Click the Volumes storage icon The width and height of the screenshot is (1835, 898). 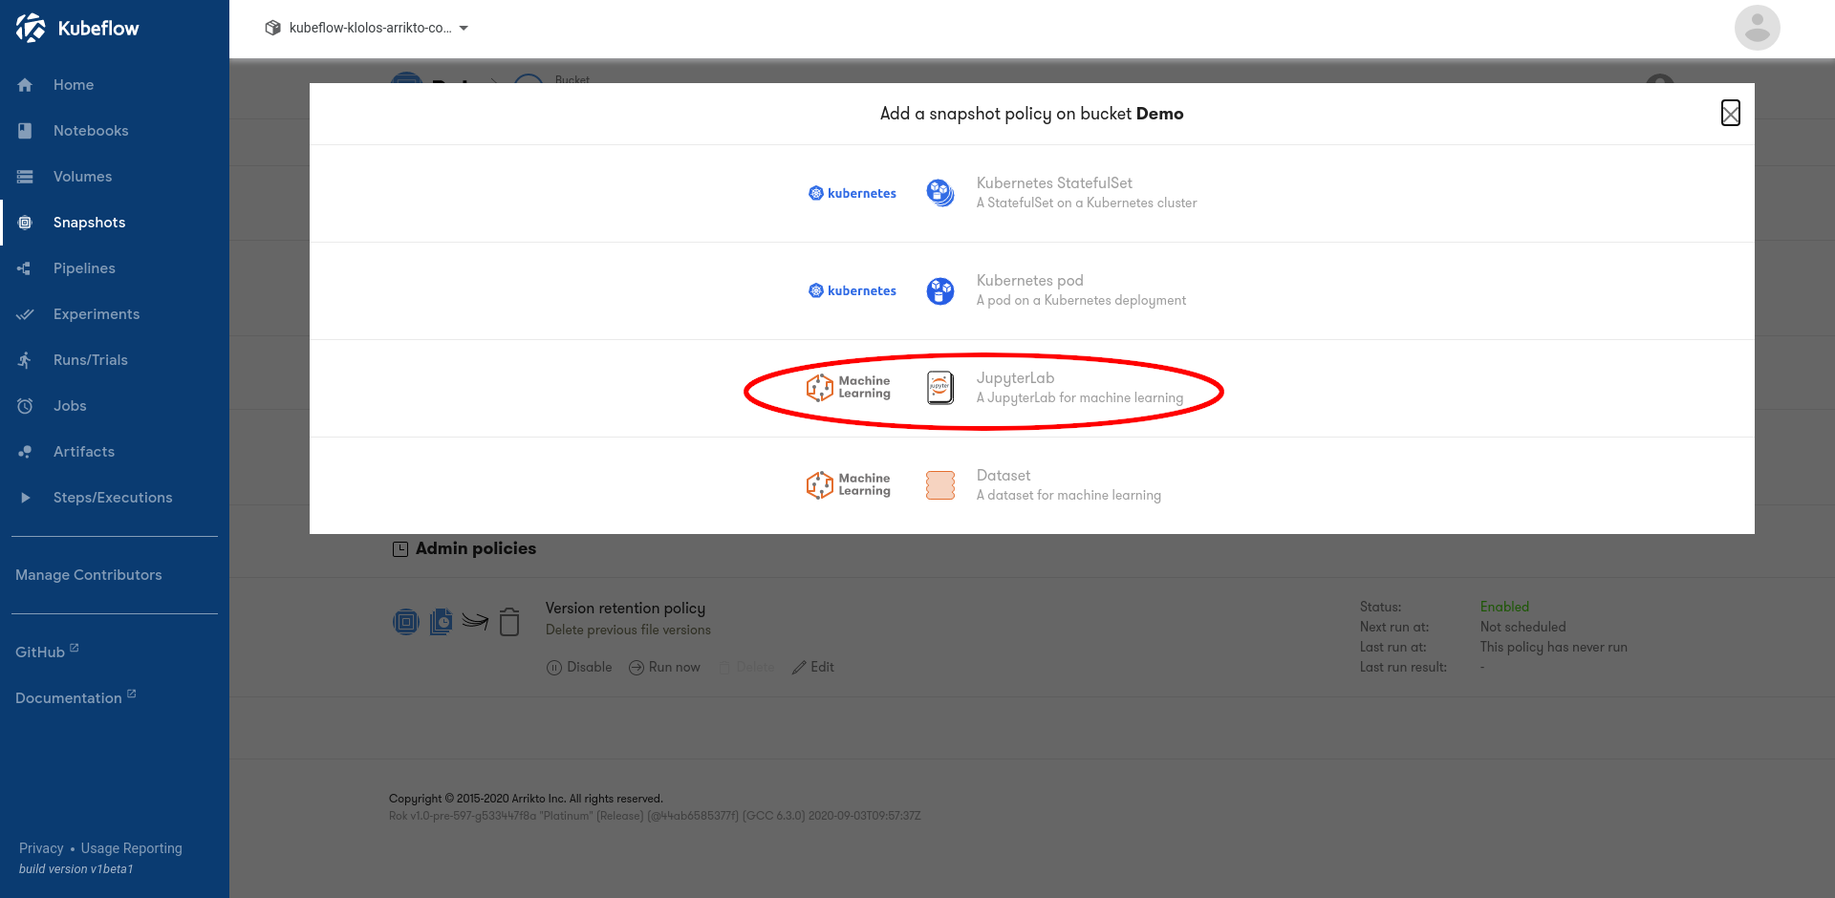[25, 177]
